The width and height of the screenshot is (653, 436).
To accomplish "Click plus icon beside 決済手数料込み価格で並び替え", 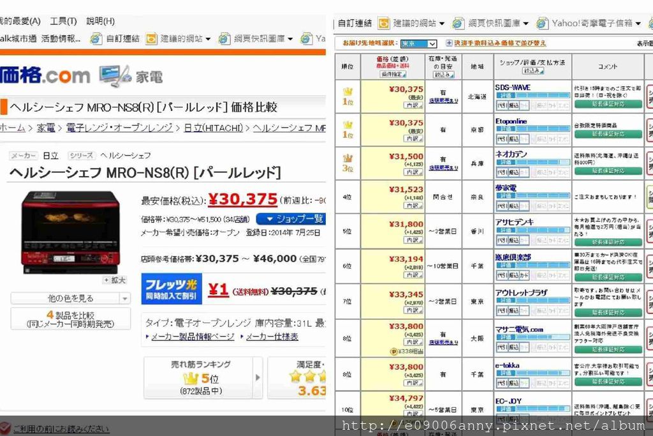I will pos(449,43).
